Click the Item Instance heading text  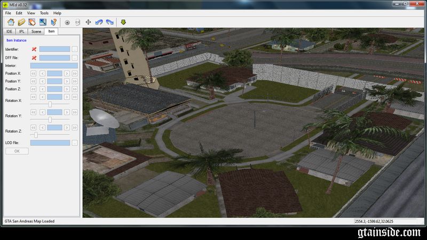coord(17,41)
